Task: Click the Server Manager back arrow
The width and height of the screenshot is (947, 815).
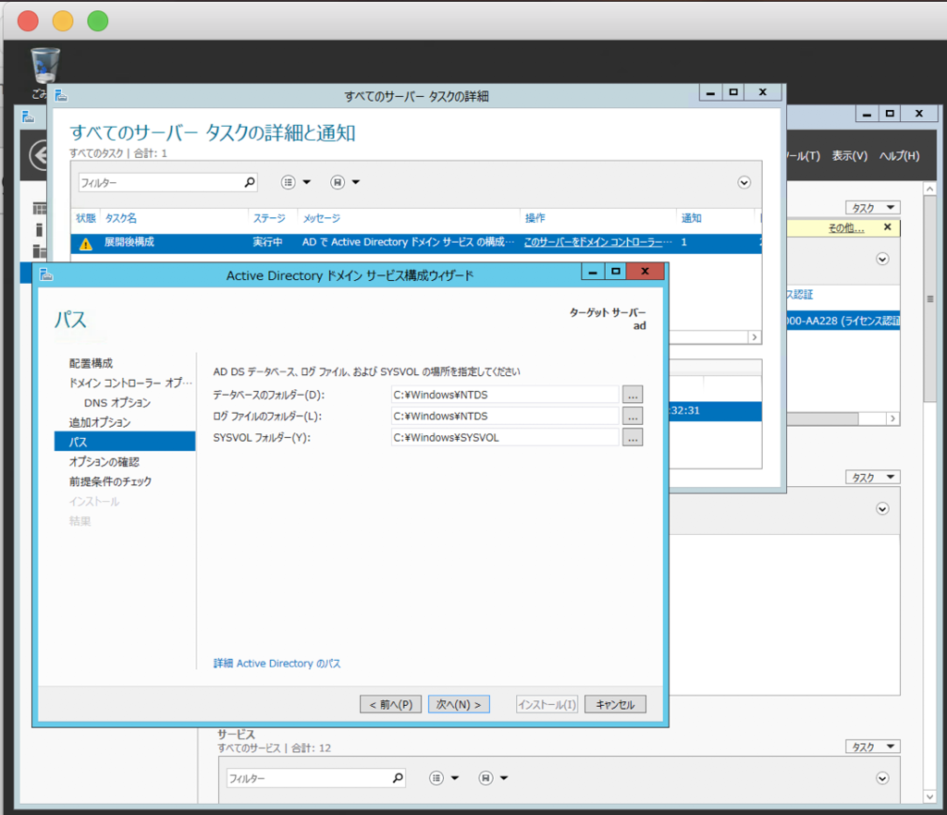Action: point(39,155)
